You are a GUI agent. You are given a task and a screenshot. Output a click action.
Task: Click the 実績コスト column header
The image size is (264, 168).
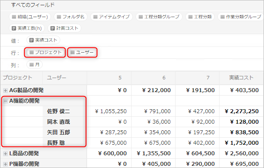click(x=241, y=78)
